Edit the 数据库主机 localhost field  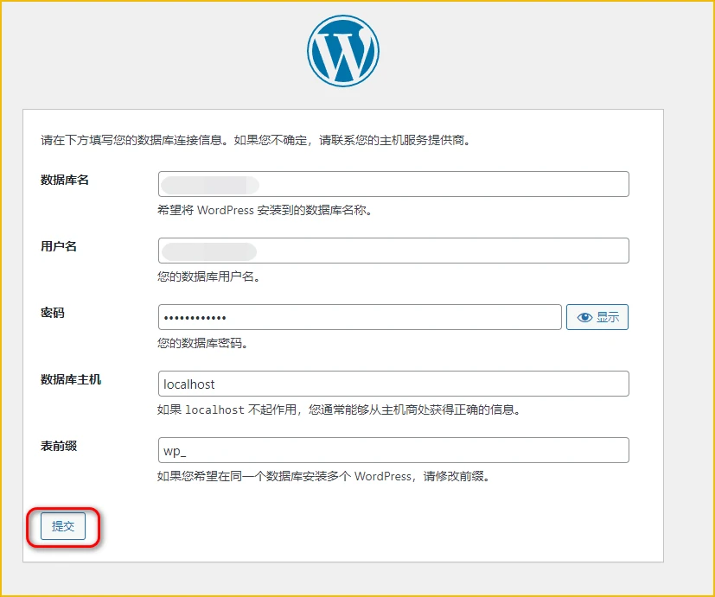(393, 384)
